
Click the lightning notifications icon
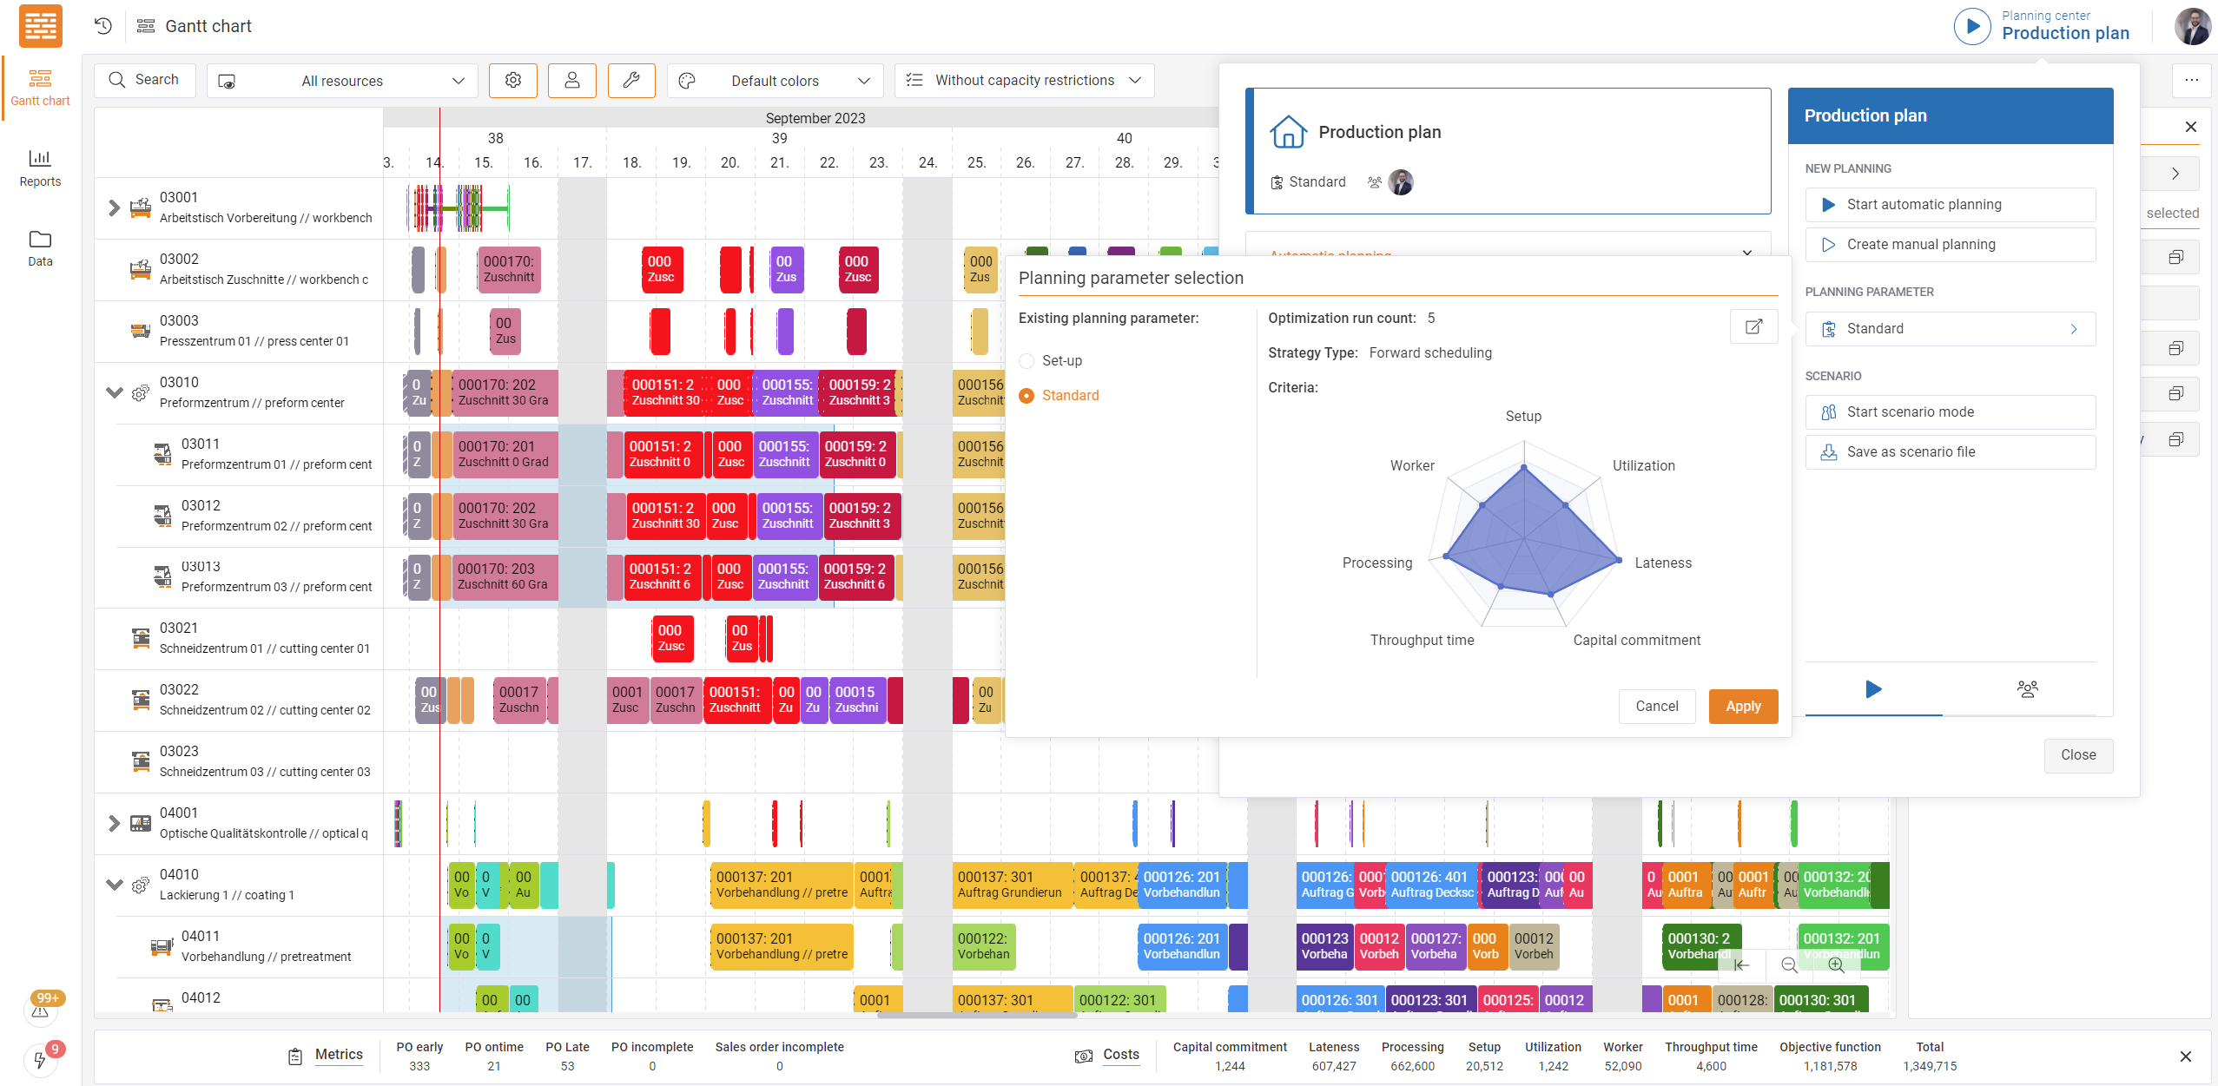pos(40,1059)
